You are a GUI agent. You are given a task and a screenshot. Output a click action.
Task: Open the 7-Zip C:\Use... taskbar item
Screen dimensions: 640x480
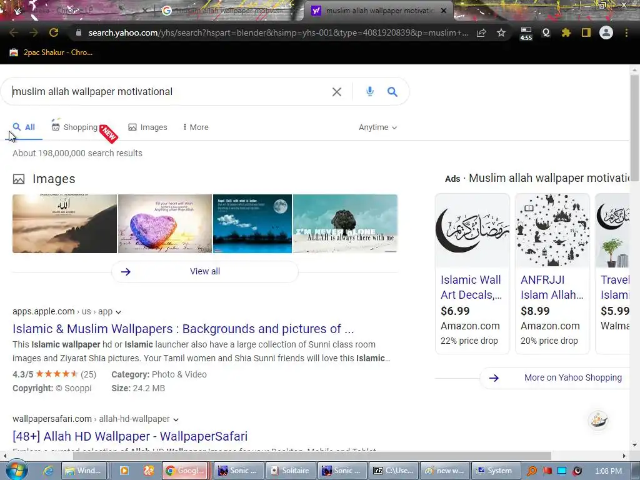pos(394,471)
